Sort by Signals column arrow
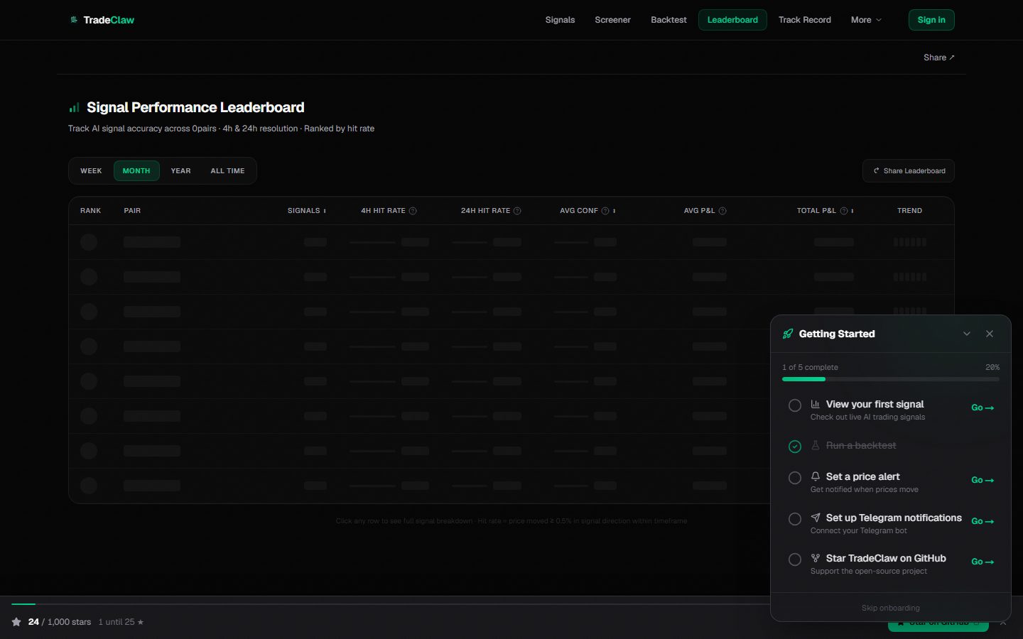Screen dimensions: 1023x639 [325, 211]
